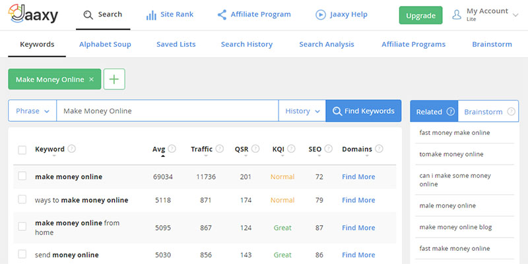
Task: Open the Affiliate Programs tab
Action: 414,44
